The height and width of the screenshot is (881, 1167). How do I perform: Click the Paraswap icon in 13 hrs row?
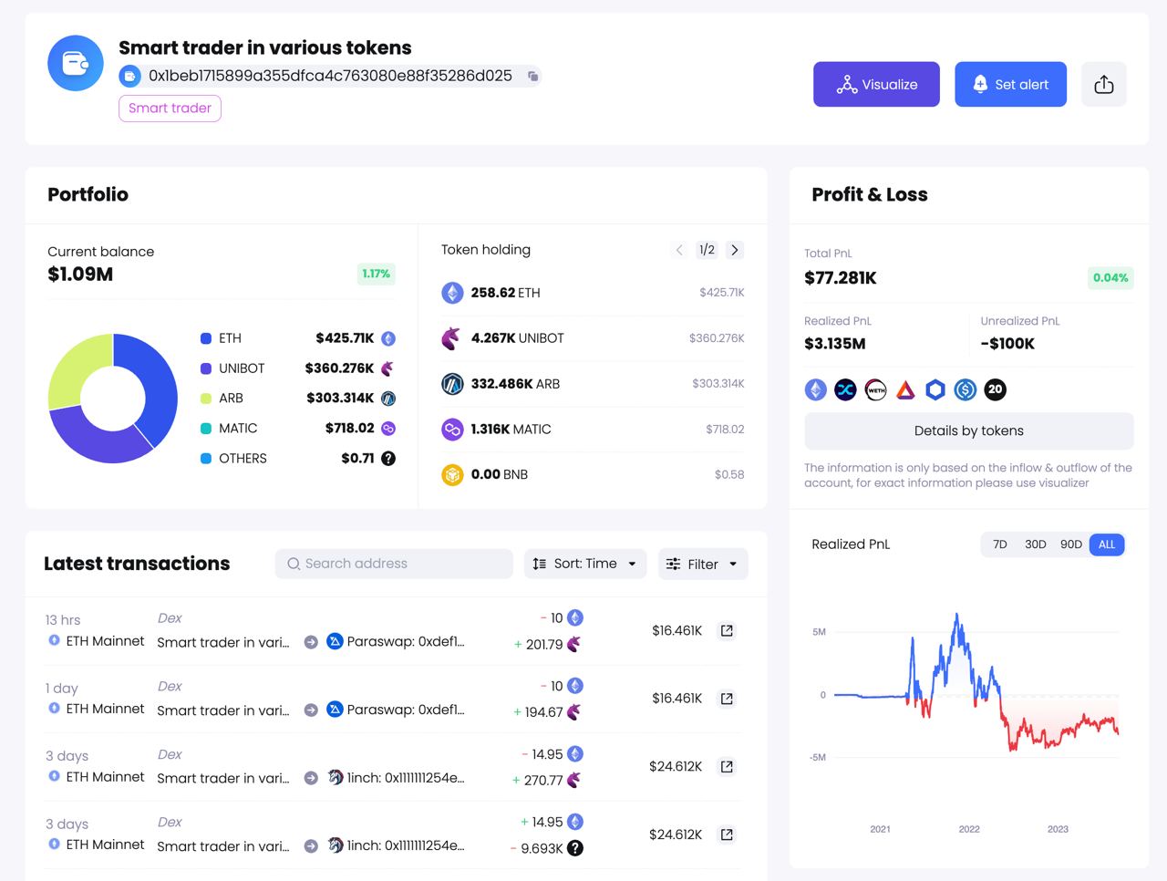[335, 641]
